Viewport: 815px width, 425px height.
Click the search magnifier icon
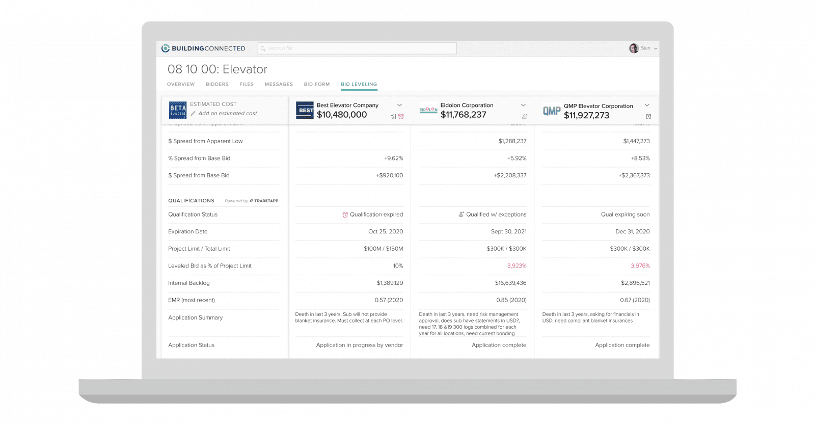[x=263, y=48]
